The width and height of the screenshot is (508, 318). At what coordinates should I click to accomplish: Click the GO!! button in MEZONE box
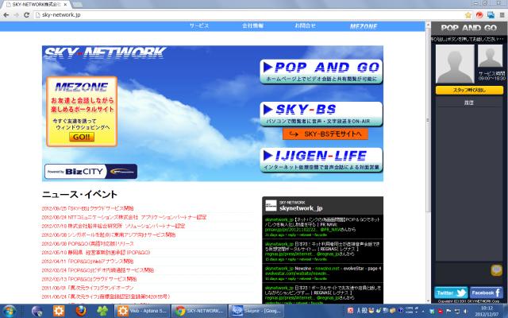[82, 137]
